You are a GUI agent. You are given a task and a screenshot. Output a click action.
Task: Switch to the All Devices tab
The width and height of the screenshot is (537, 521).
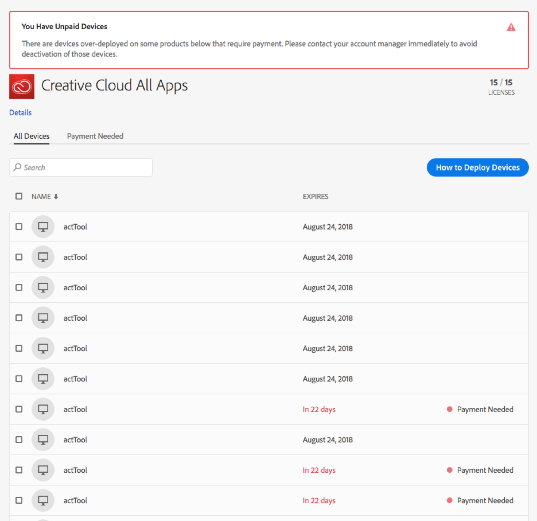(x=31, y=136)
